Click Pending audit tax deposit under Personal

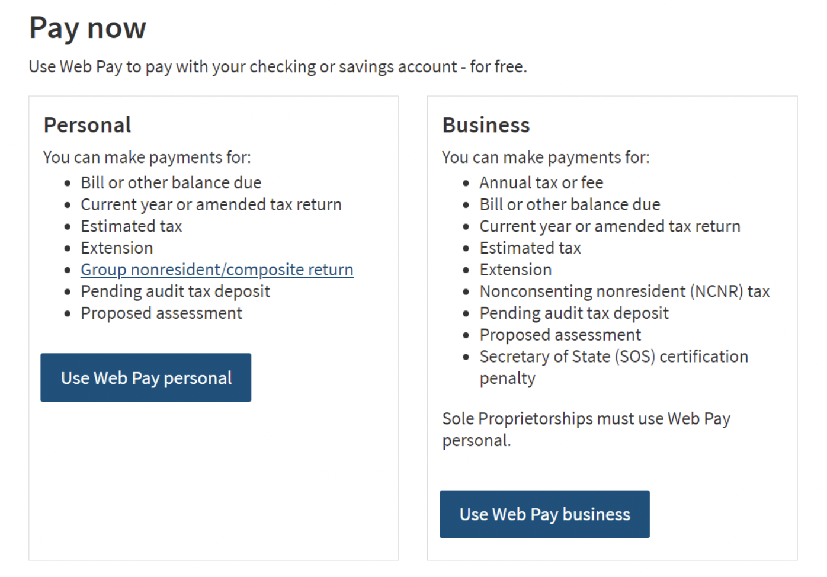175,291
